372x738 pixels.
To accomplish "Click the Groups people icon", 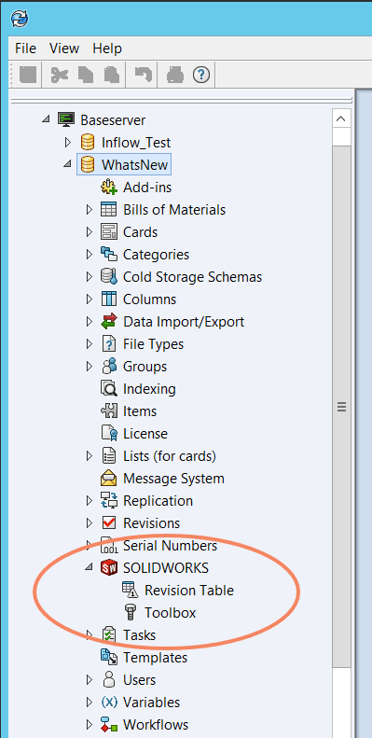I will [109, 366].
